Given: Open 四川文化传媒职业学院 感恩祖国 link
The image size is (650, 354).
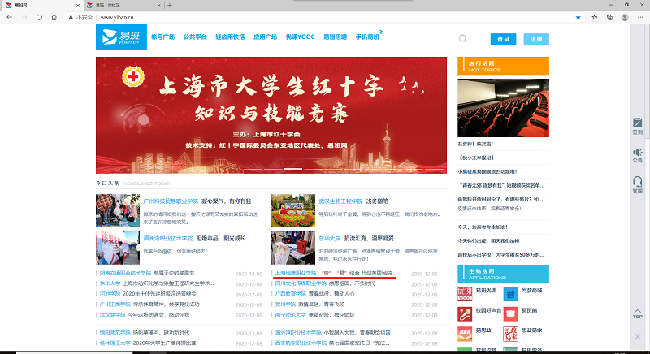Looking at the screenshot, I should point(325,283).
